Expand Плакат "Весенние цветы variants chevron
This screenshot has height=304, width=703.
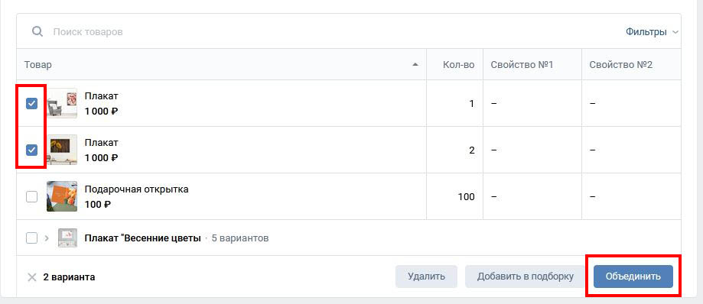point(46,238)
